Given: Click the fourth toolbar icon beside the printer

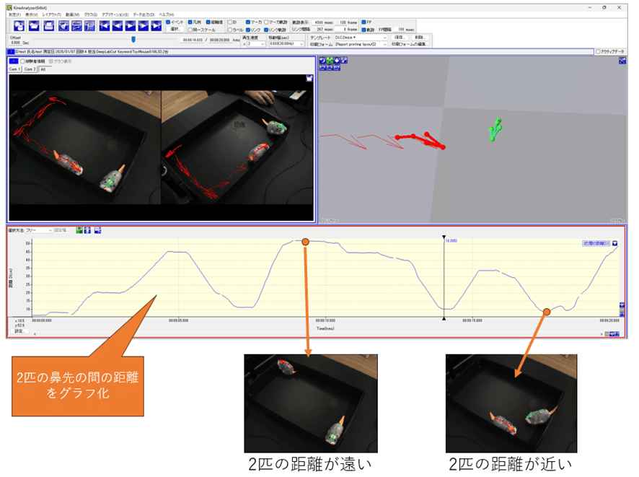Looking at the screenshot, I should pos(63,26).
